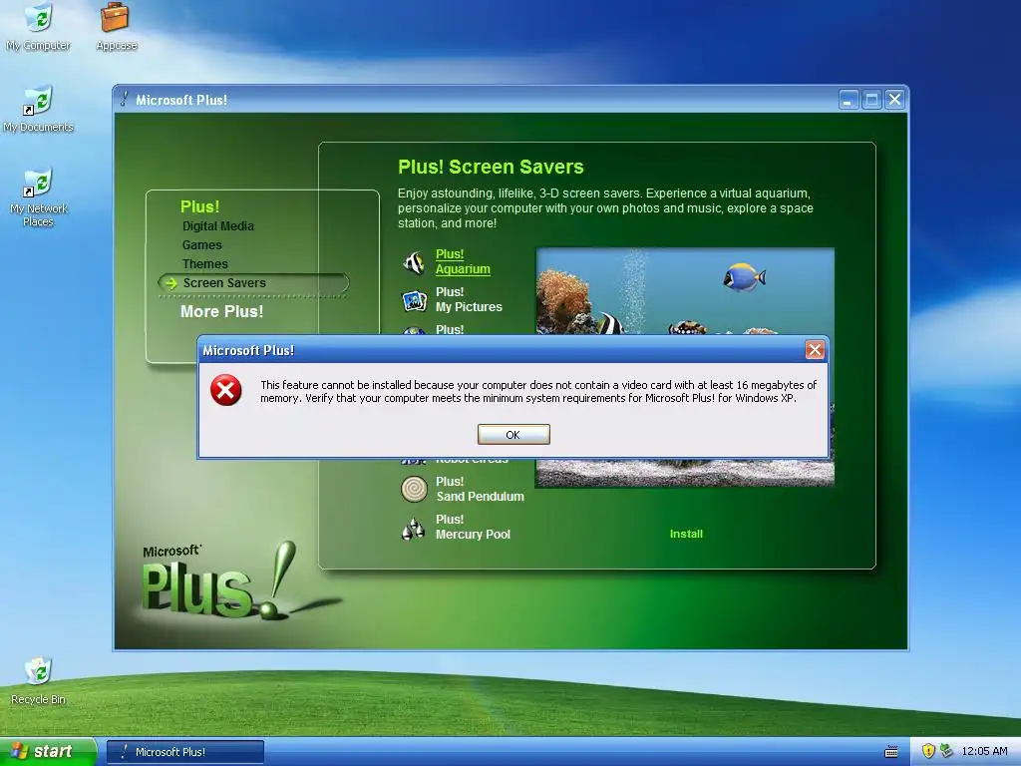This screenshot has width=1021, height=766.
Task: Click the Plus! Screen Savers heading
Action: click(491, 167)
